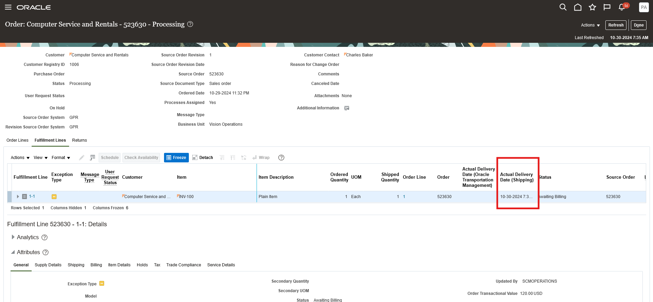Click the Ordered Quantity column header
This screenshot has height=302, width=653.
339,177
